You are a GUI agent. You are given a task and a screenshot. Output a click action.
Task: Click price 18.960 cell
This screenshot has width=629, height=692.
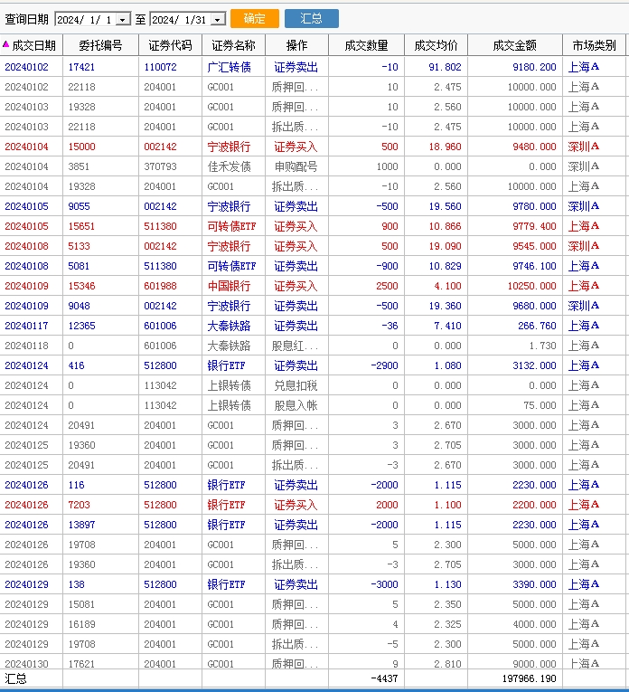445,147
